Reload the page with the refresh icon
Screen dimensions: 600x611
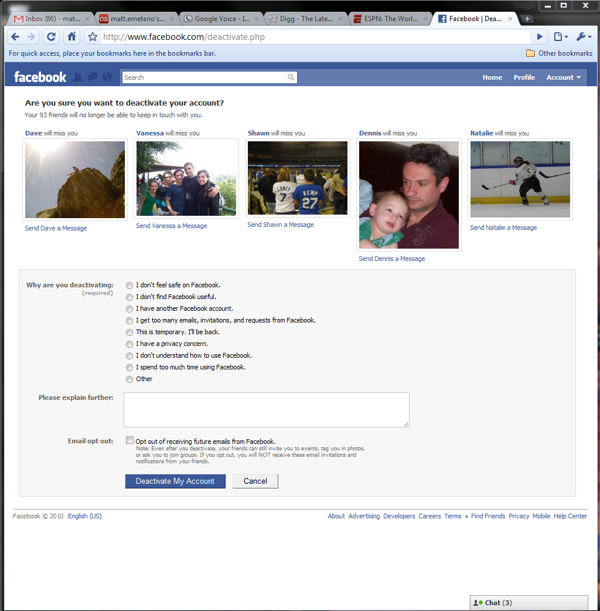pyautogui.click(x=51, y=36)
